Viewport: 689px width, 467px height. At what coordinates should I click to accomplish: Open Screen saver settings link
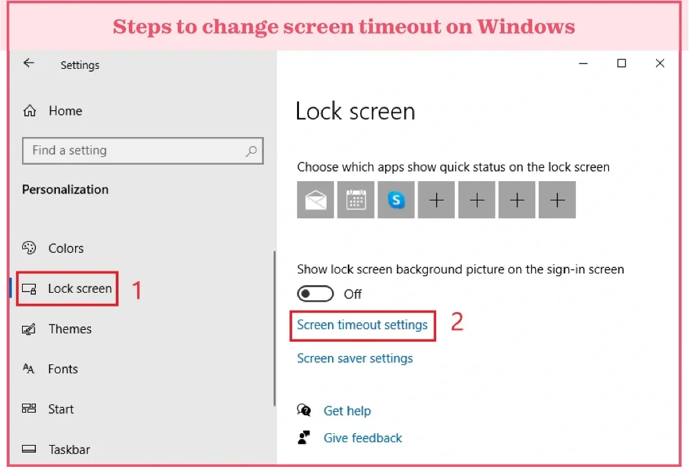[x=355, y=358]
